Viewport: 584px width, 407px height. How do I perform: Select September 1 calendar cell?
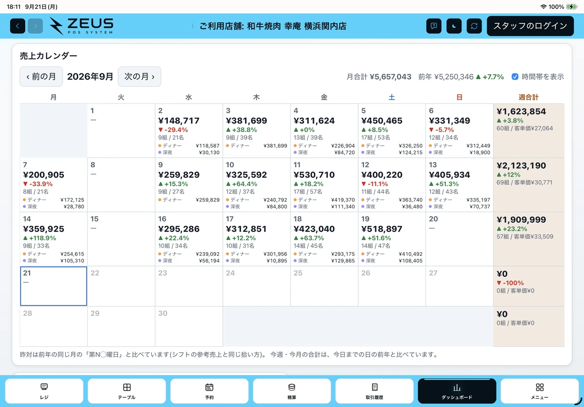click(x=121, y=131)
